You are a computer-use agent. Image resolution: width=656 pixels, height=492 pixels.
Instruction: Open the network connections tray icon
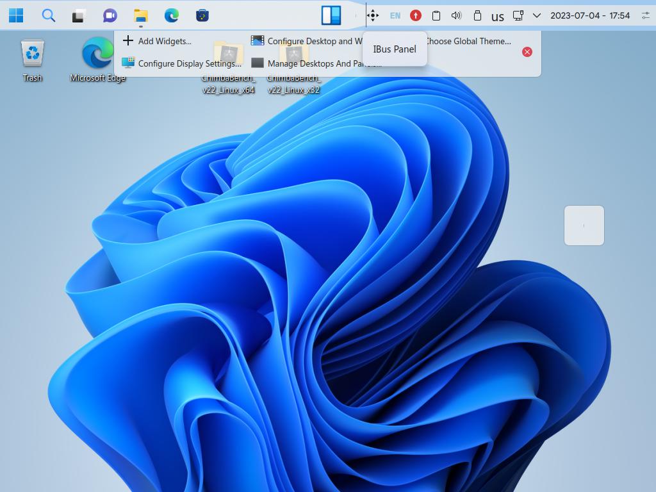tap(518, 15)
